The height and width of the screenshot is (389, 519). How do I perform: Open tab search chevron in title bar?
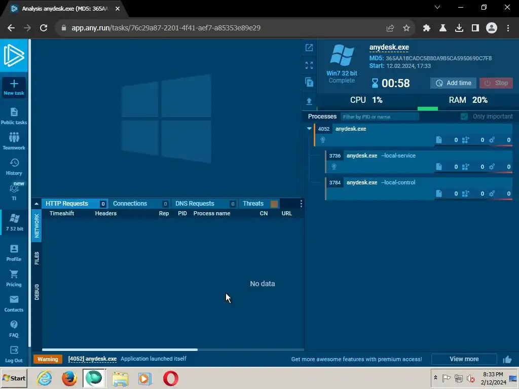click(x=437, y=7)
